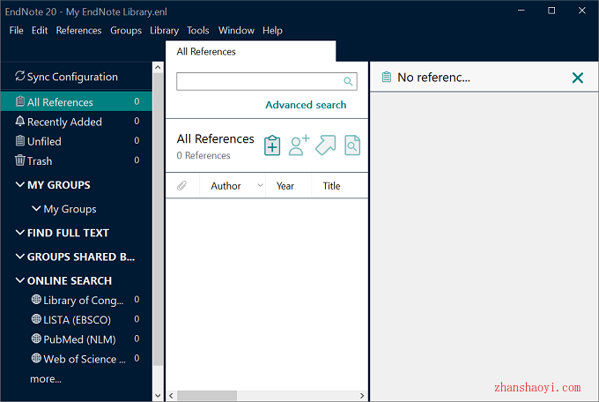Expand the FIND FULL TEXT section

[x=19, y=233]
